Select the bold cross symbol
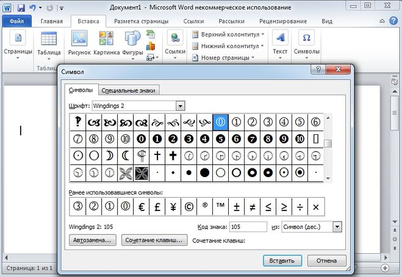The height and width of the screenshot is (277, 402). point(173,156)
